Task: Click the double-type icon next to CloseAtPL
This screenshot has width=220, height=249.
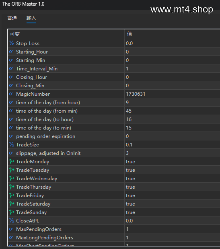Action: (x=11, y=220)
